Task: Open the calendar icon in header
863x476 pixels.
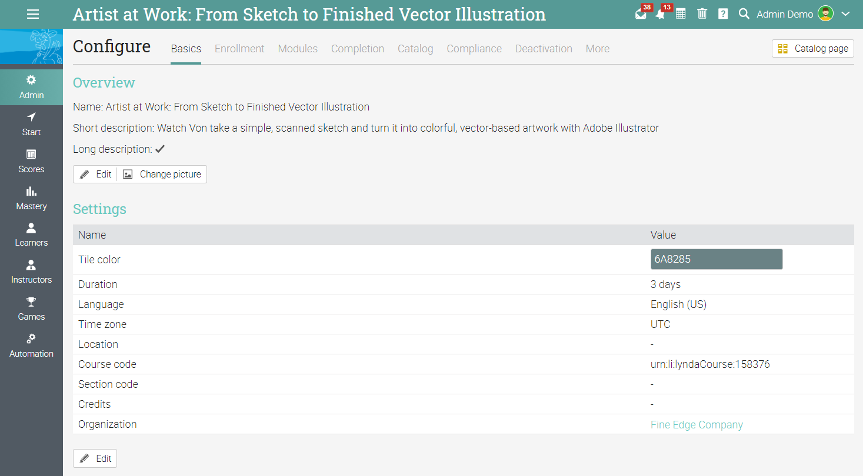Action: pyautogui.click(x=681, y=14)
